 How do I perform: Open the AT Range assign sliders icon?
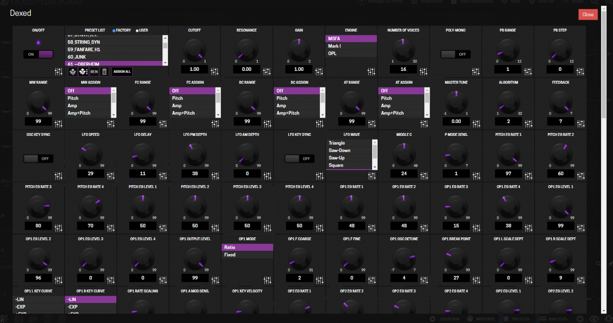(372, 124)
